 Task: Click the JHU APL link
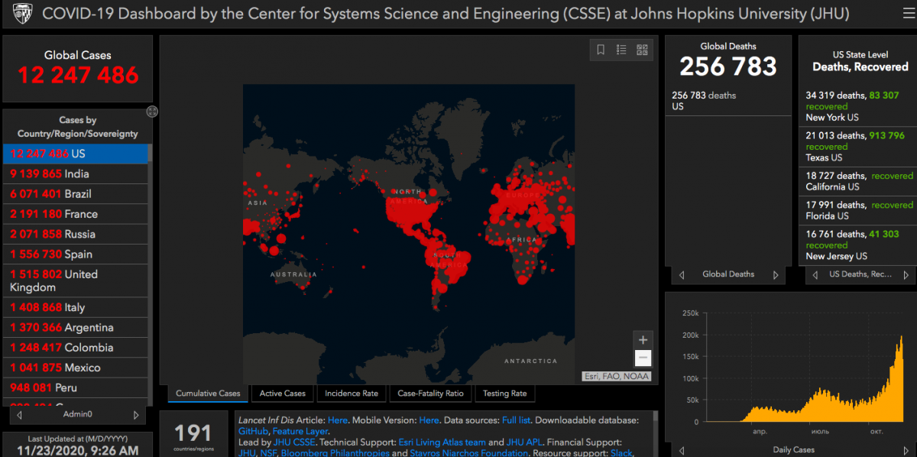tap(525, 442)
